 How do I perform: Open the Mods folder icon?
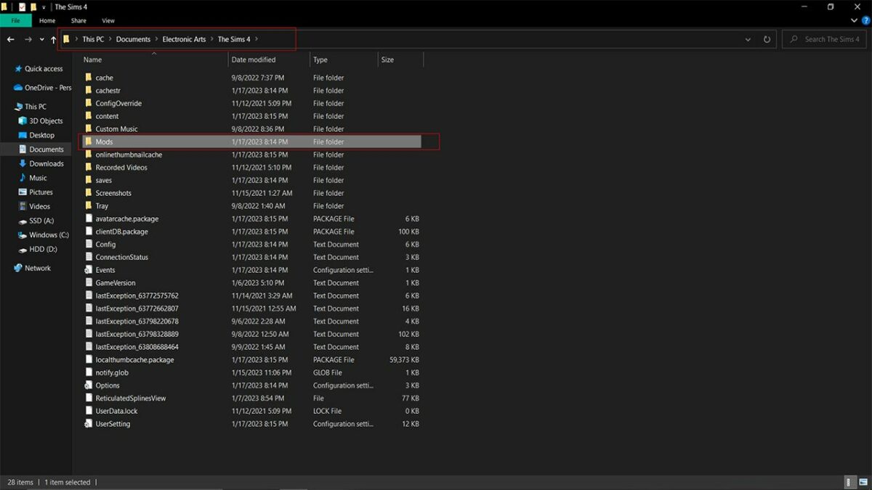point(88,142)
